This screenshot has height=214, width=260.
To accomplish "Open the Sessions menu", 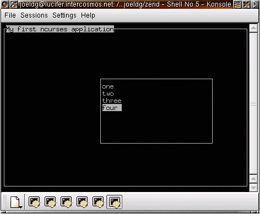I will click(x=34, y=15).
